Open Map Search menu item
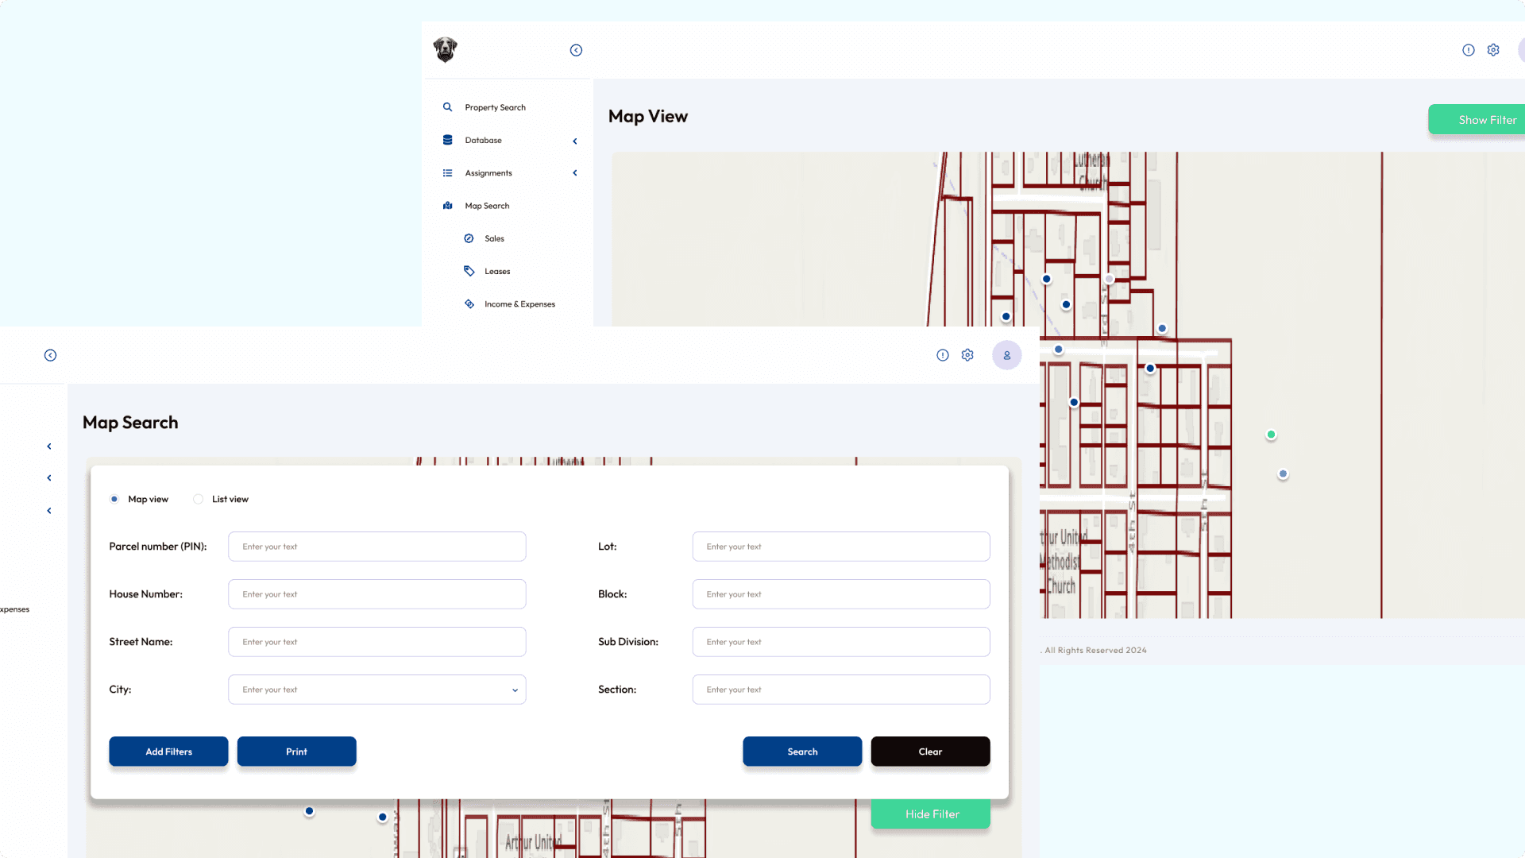The height and width of the screenshot is (858, 1525). pyautogui.click(x=487, y=206)
